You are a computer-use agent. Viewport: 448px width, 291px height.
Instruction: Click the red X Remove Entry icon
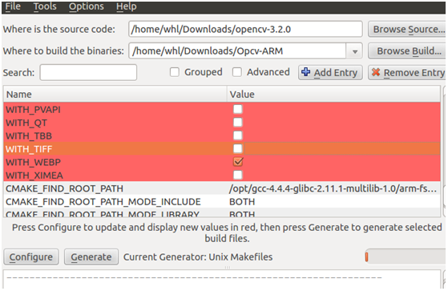(x=376, y=72)
